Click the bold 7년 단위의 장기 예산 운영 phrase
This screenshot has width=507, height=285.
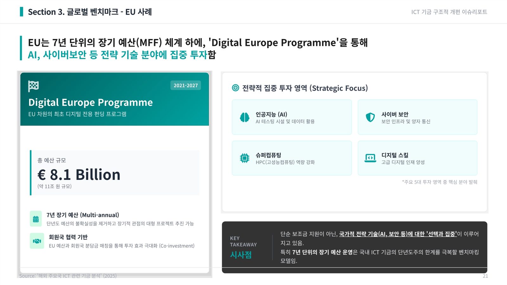[x=322, y=252]
